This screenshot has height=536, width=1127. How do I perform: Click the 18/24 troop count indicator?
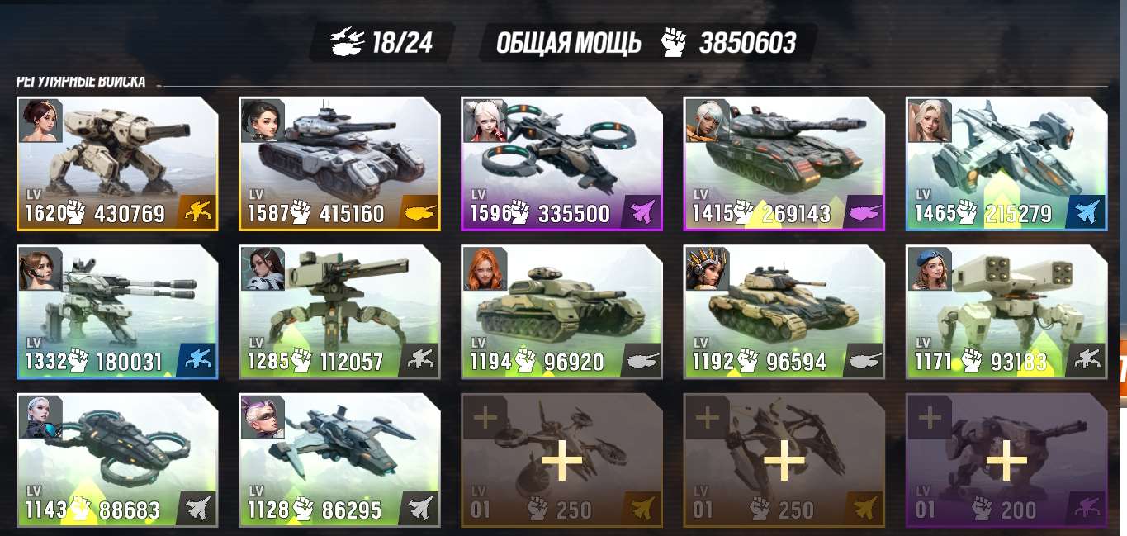[382, 42]
